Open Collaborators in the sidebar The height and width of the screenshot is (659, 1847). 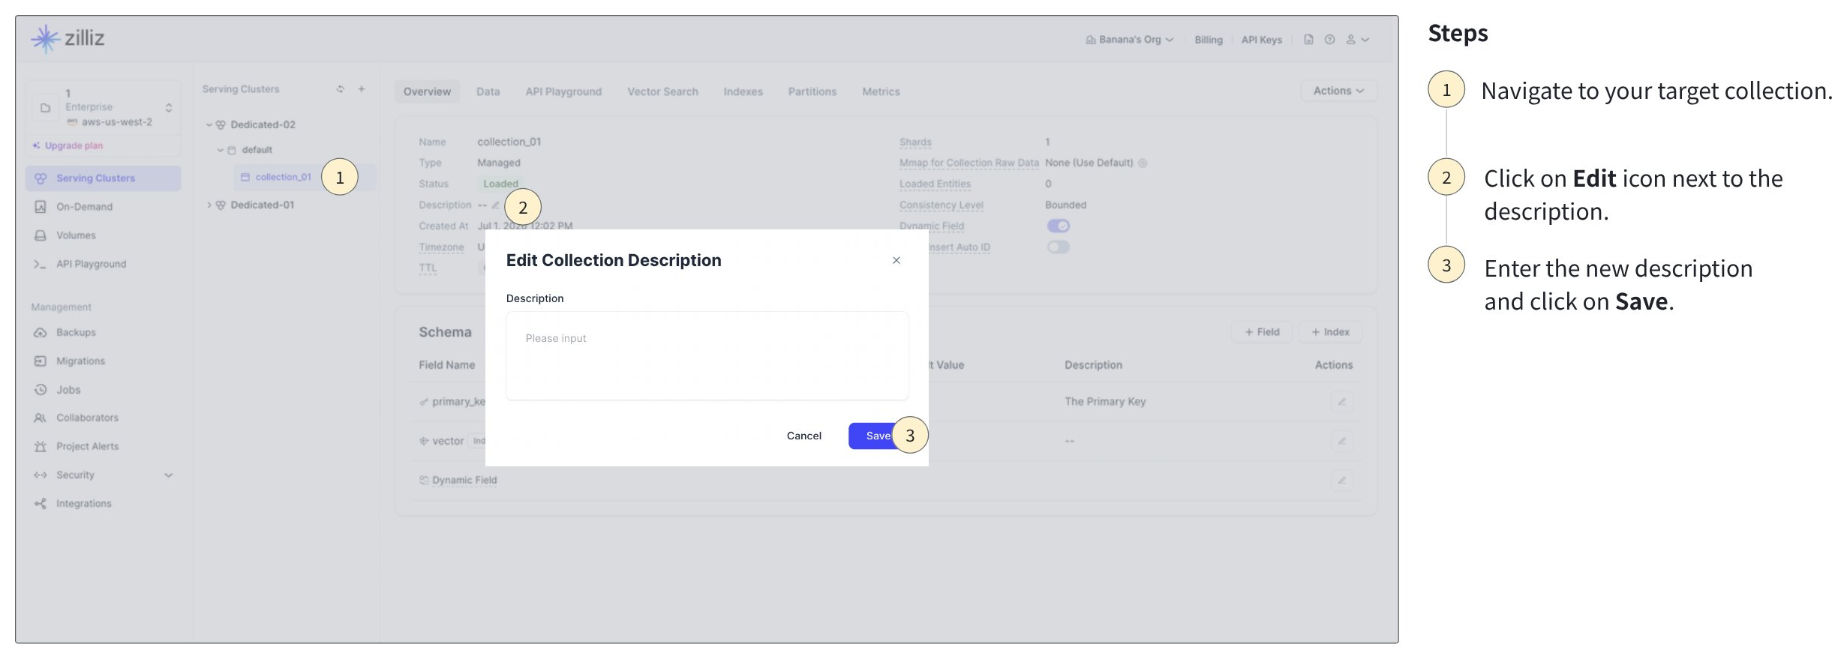[x=104, y=418]
